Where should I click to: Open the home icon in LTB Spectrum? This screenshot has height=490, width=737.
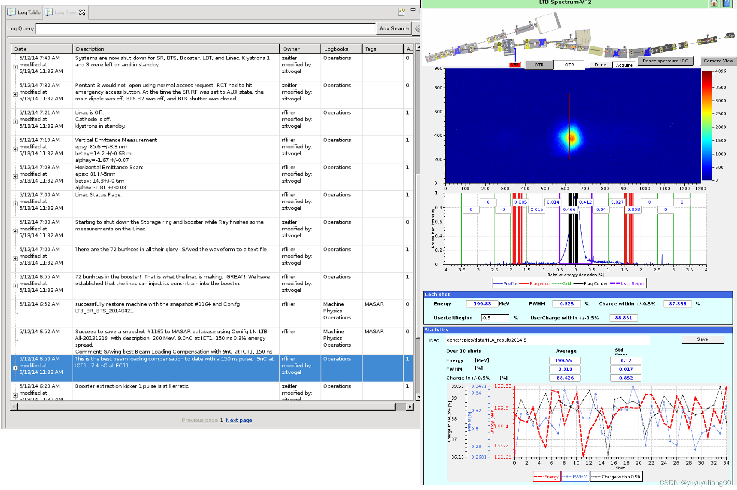pyautogui.click(x=714, y=3)
